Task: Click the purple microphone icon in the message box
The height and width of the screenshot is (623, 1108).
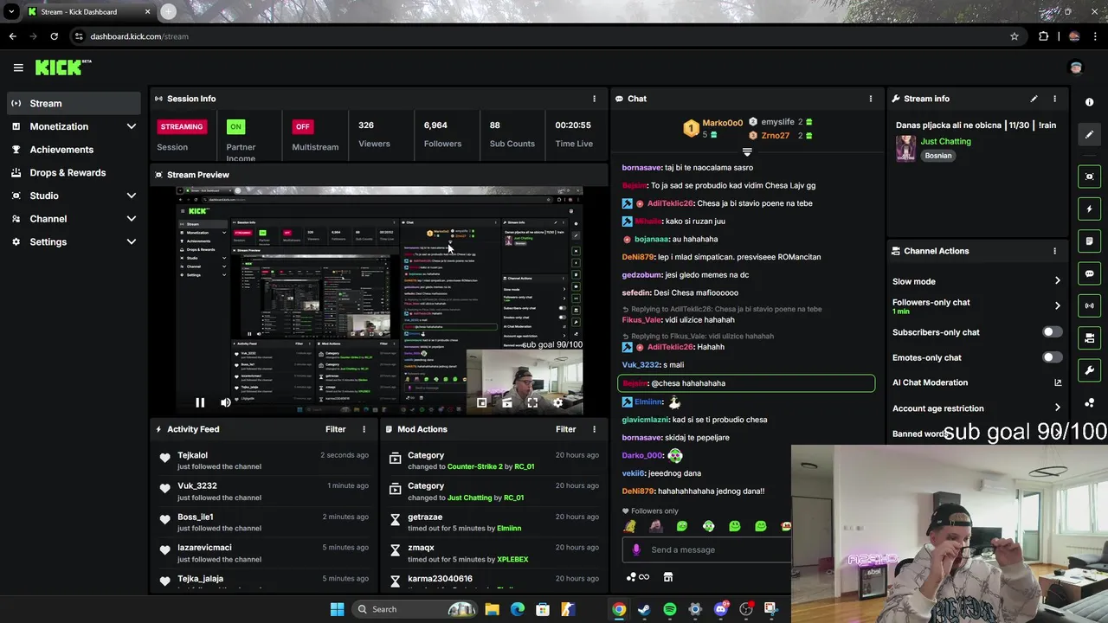Action: click(636, 549)
